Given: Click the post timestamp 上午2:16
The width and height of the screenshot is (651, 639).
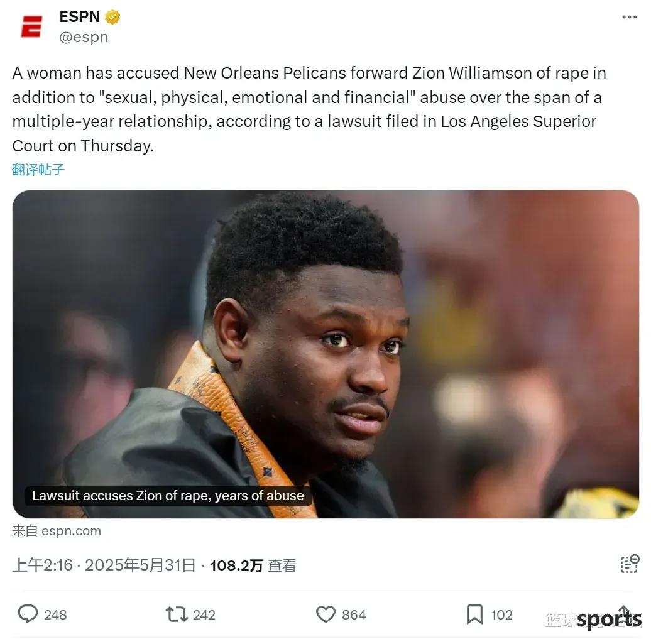Looking at the screenshot, I should click(x=42, y=565).
